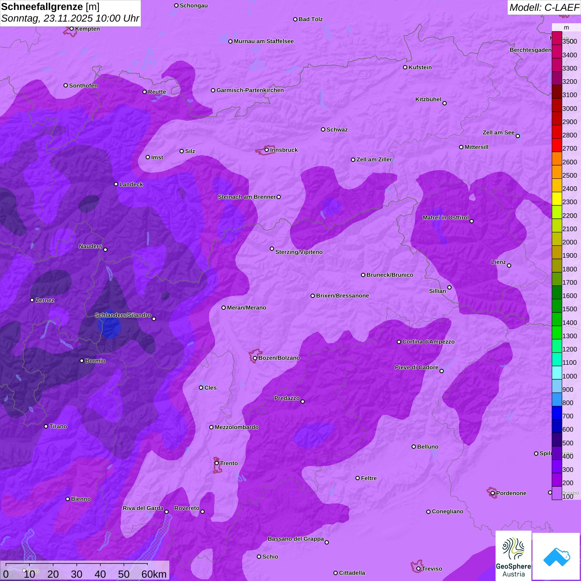Click the 'Conegliano' label

[x=447, y=511]
